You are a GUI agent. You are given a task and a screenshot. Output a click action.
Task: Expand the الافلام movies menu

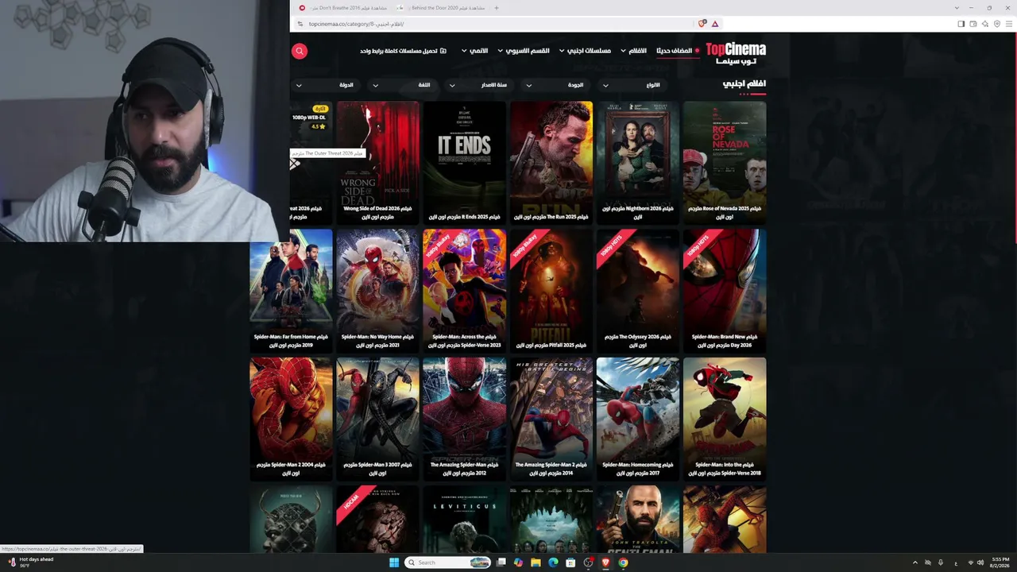[x=633, y=51]
